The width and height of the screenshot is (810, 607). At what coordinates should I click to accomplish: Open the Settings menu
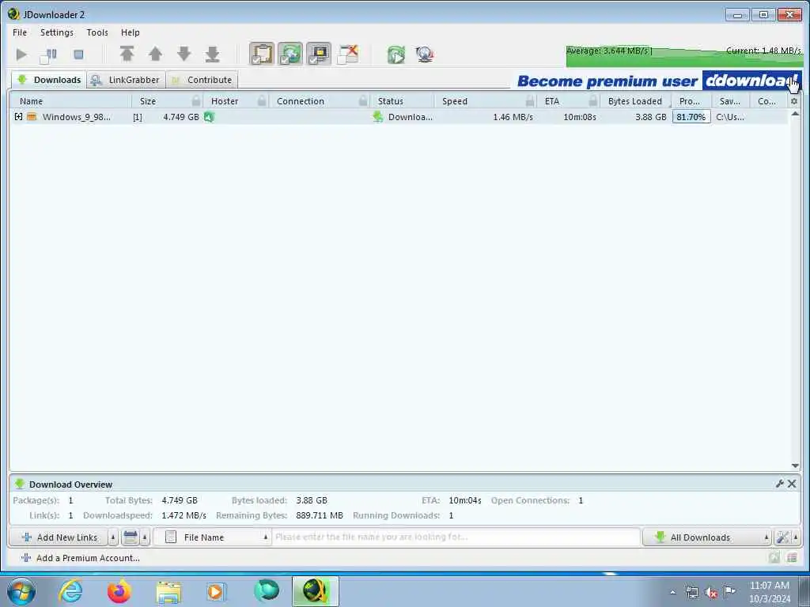pyautogui.click(x=57, y=32)
